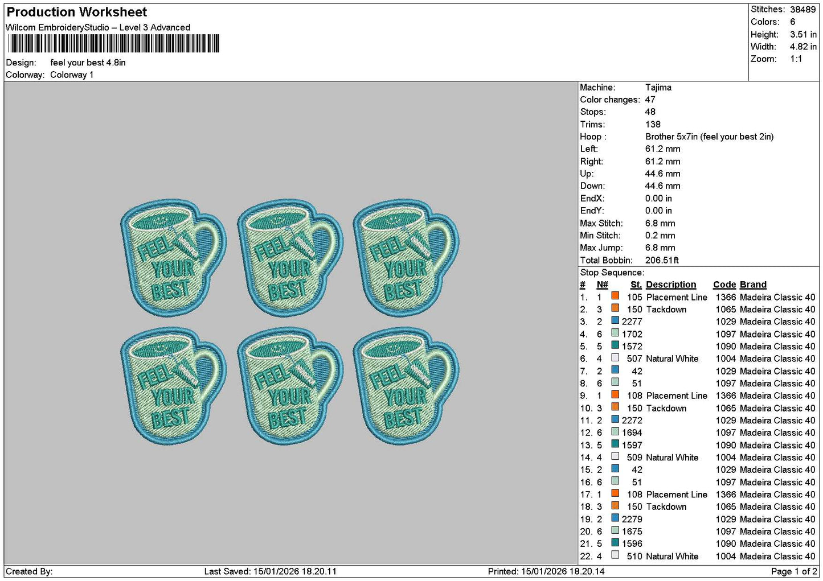Click the orange swatch in stop row 1
The width and height of the screenshot is (823, 581).
(x=615, y=296)
